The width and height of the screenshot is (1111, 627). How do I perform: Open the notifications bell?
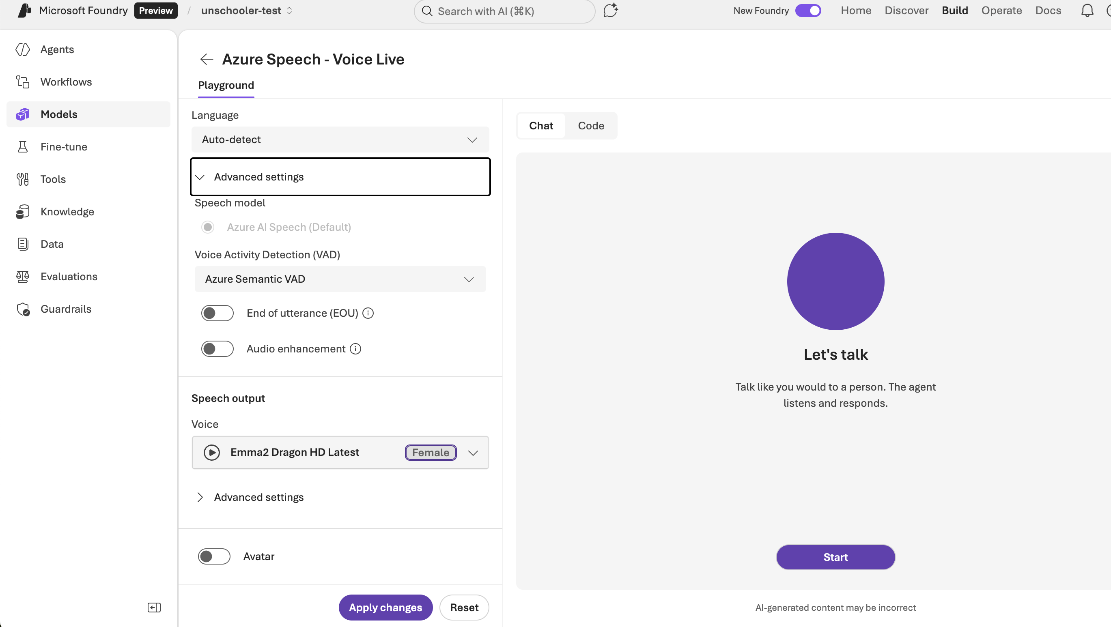(x=1087, y=11)
